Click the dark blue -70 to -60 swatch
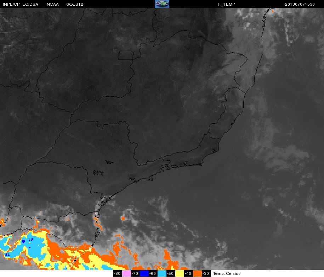 point(144,273)
